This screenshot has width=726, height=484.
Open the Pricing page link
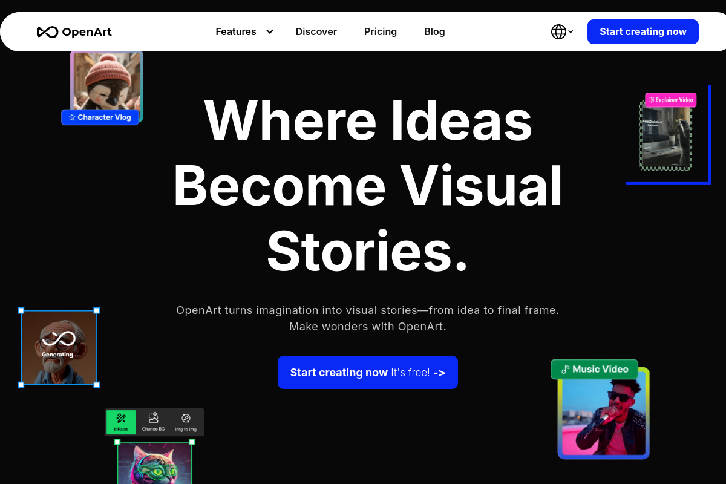[380, 31]
